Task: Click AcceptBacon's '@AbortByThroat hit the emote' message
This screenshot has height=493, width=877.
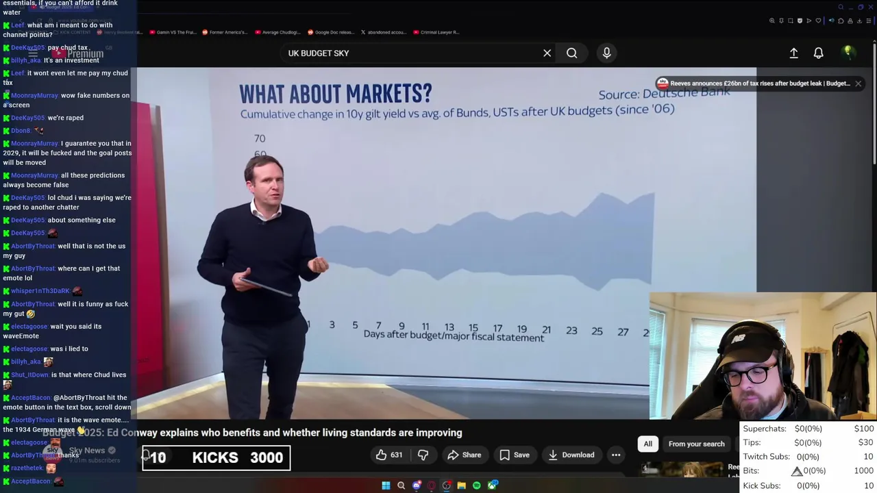Action: [x=67, y=402]
